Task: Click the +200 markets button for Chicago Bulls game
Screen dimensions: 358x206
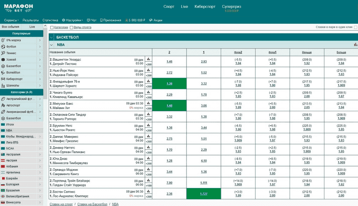Action: (x=148, y=97)
